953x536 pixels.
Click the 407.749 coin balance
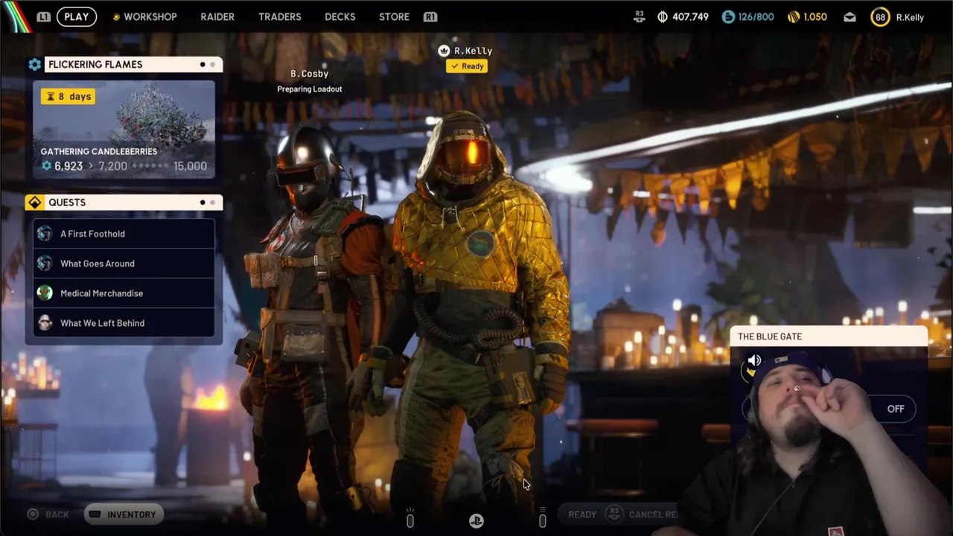point(690,17)
